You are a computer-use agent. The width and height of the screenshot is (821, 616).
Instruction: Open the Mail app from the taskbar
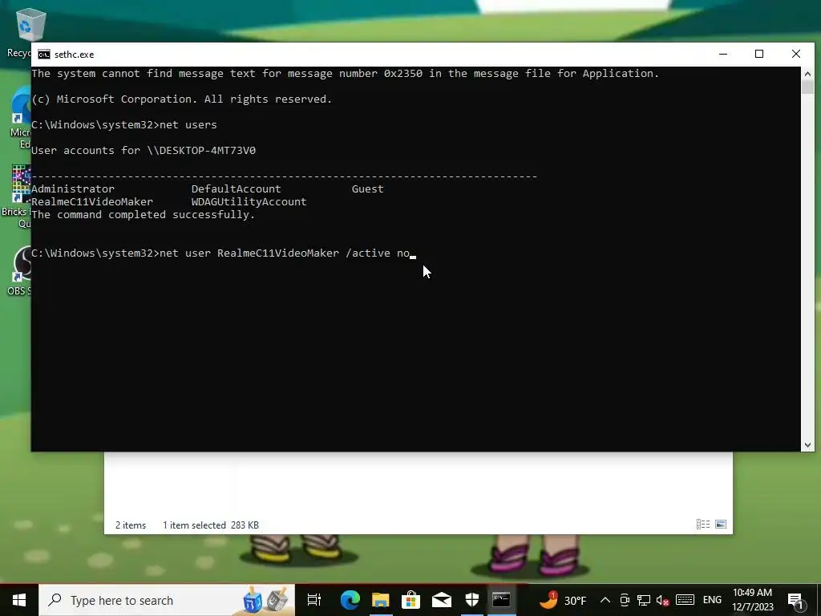[442, 600]
